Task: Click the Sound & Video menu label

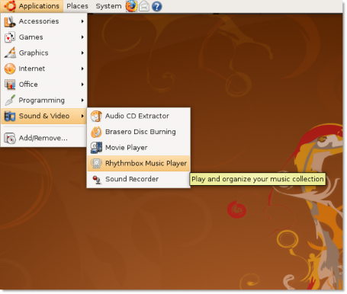Action: [44, 116]
